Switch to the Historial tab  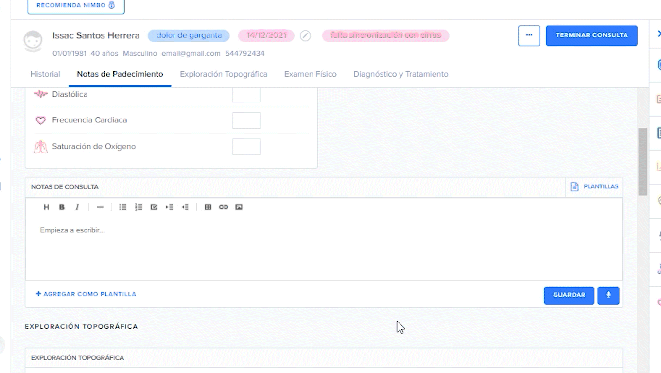(45, 74)
